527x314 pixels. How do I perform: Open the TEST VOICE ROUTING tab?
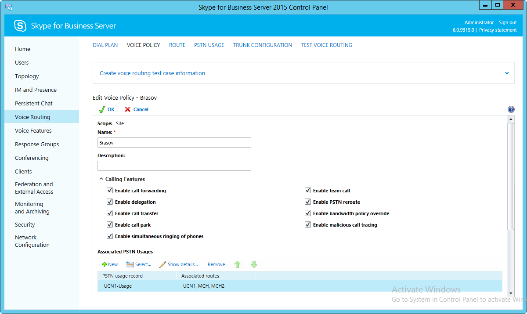(327, 45)
